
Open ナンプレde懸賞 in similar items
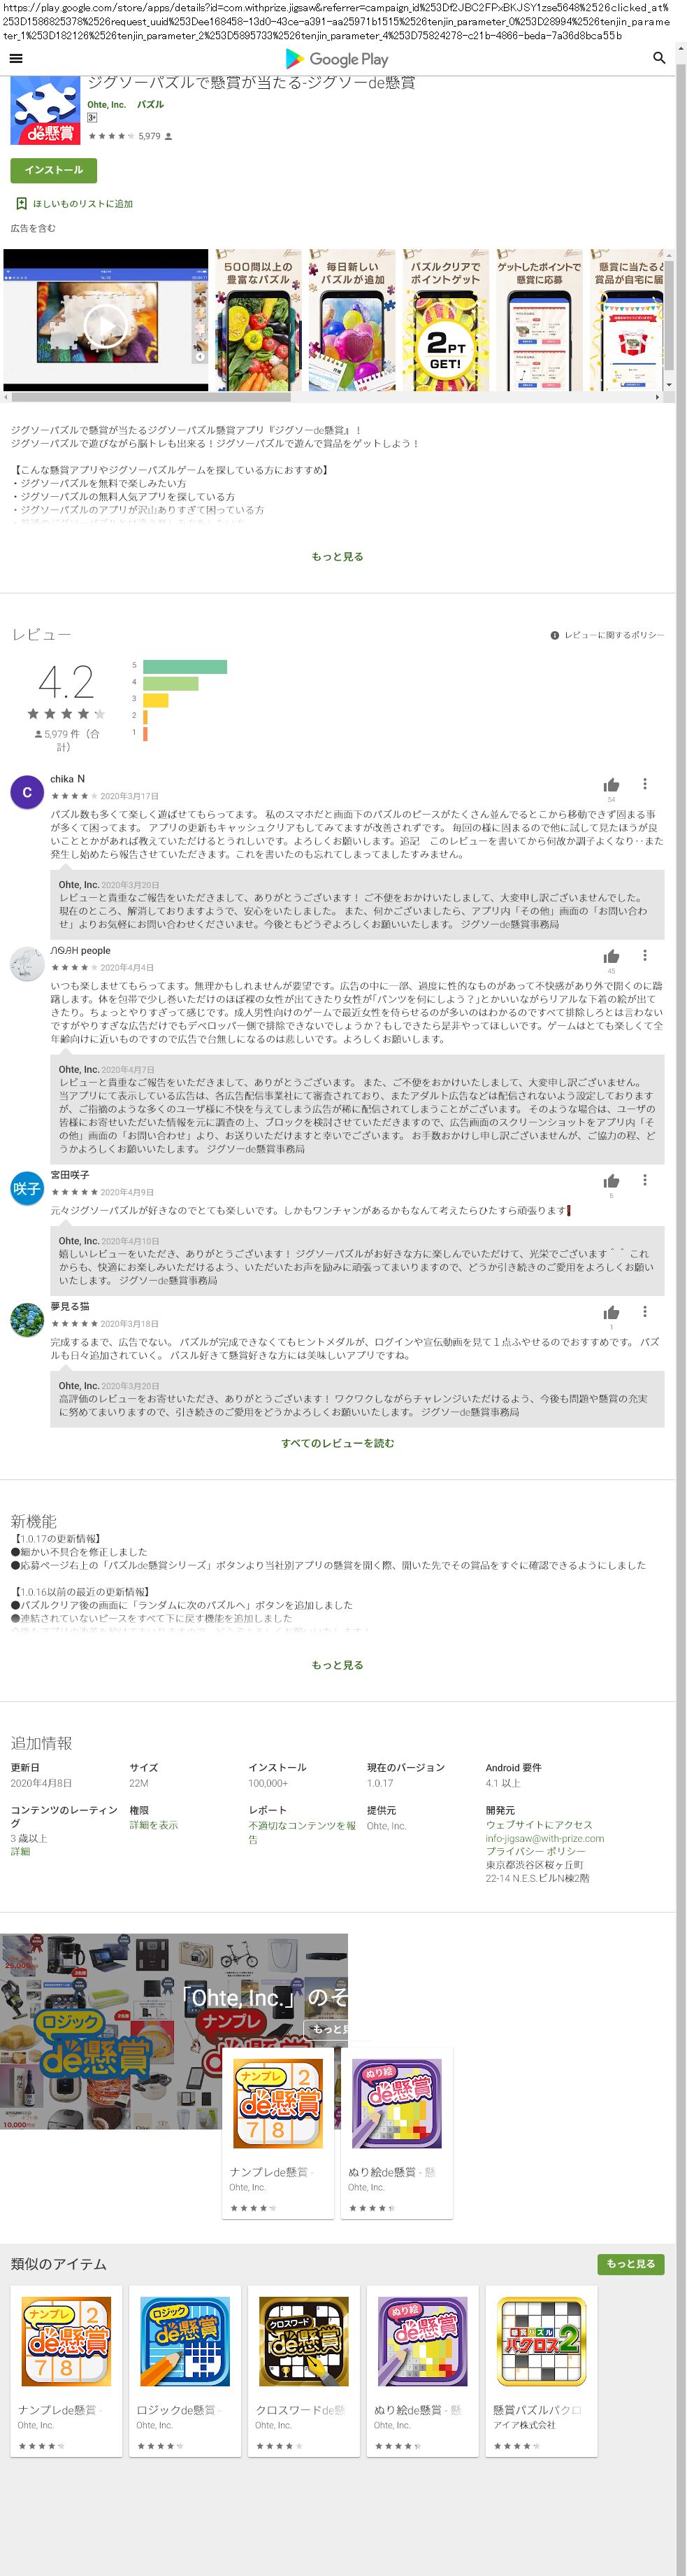point(67,2371)
